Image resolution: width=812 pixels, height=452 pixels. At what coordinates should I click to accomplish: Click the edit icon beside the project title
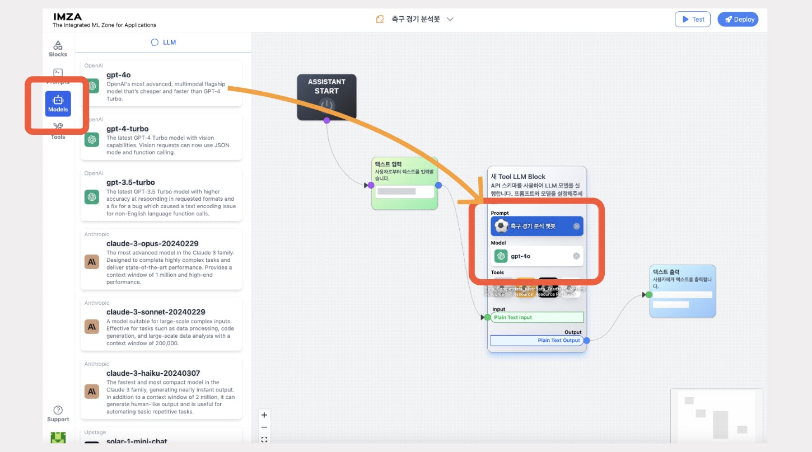pos(380,19)
